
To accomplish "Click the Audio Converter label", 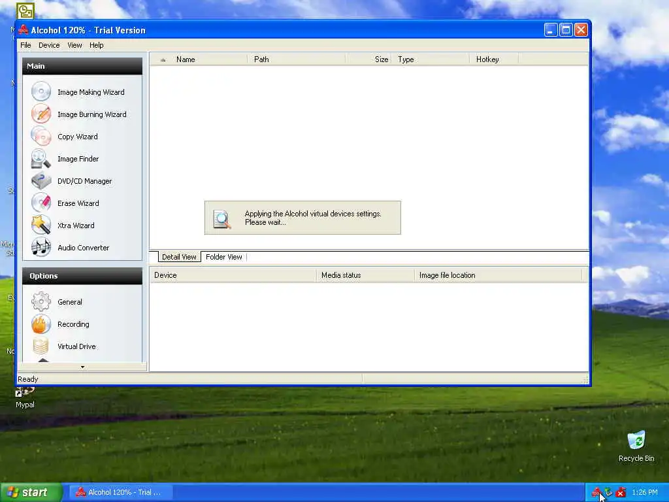I will coord(83,248).
